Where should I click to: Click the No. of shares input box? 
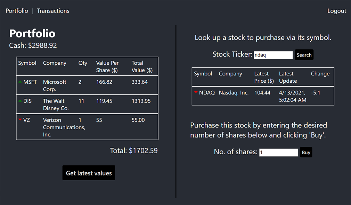pyautogui.click(x=279, y=153)
